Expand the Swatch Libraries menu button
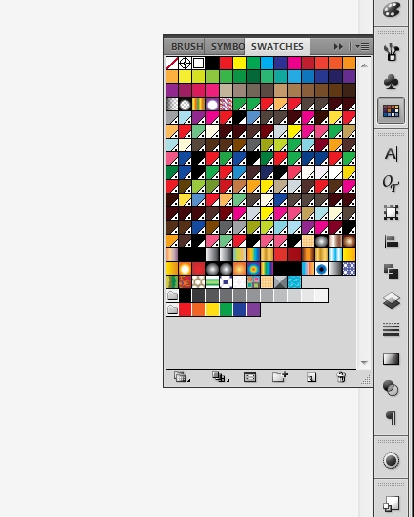The height and width of the screenshot is (517, 414). click(182, 377)
